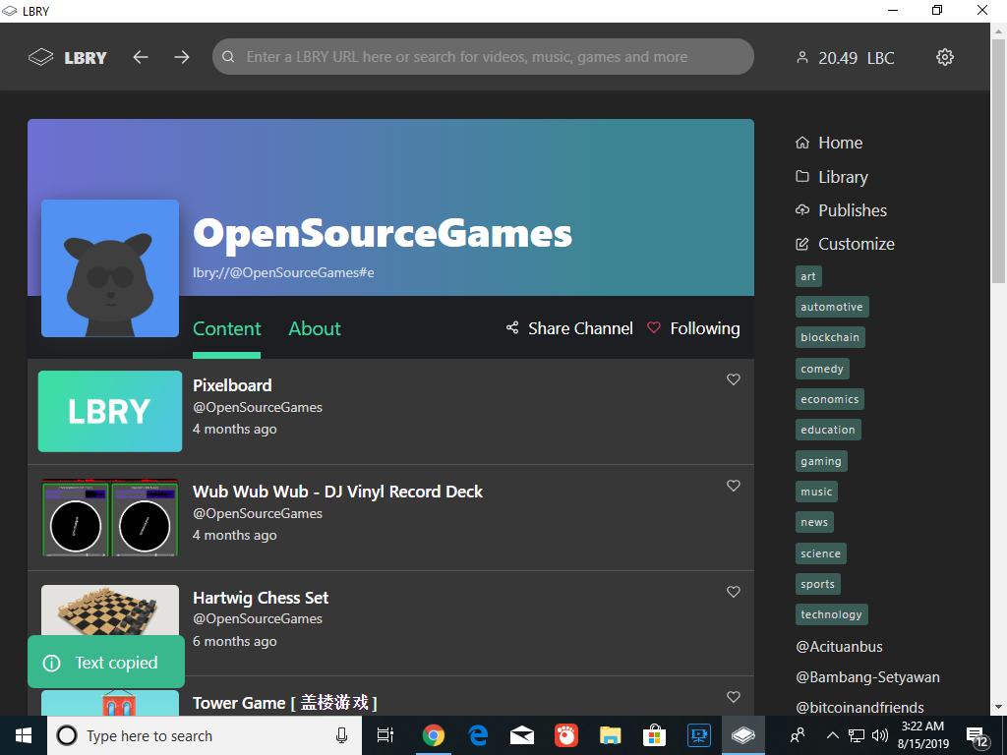Go back with the left arrow
1007x755 pixels.
point(141,57)
